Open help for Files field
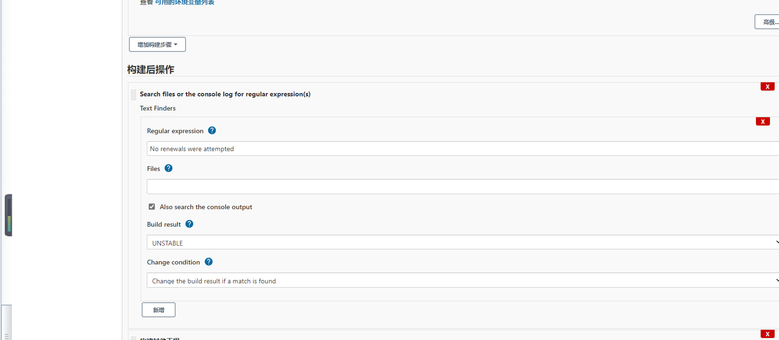Image resolution: width=779 pixels, height=340 pixels. click(169, 168)
